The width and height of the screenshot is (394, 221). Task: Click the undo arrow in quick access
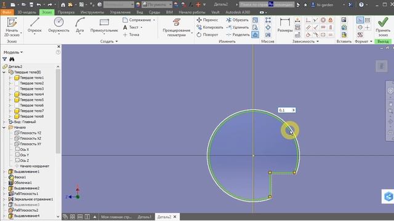(39, 4)
